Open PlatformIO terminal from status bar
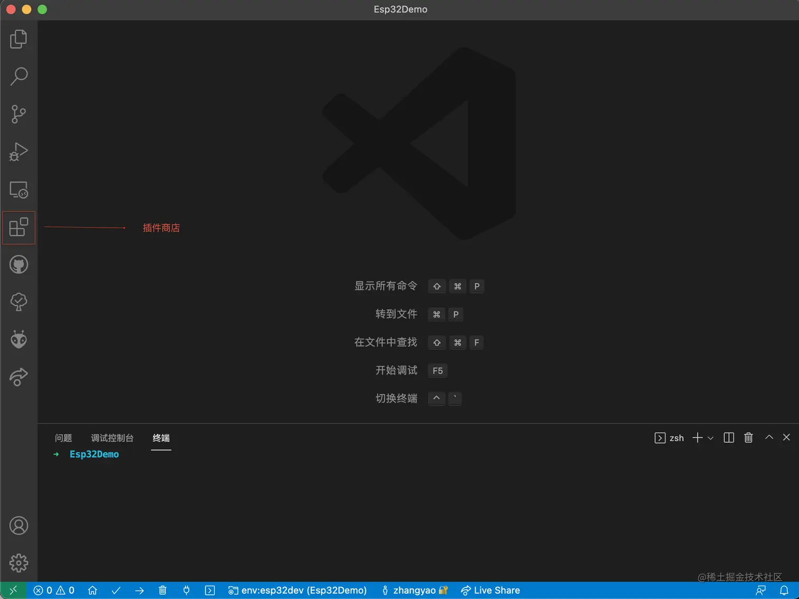The height and width of the screenshot is (599, 799). [210, 591]
